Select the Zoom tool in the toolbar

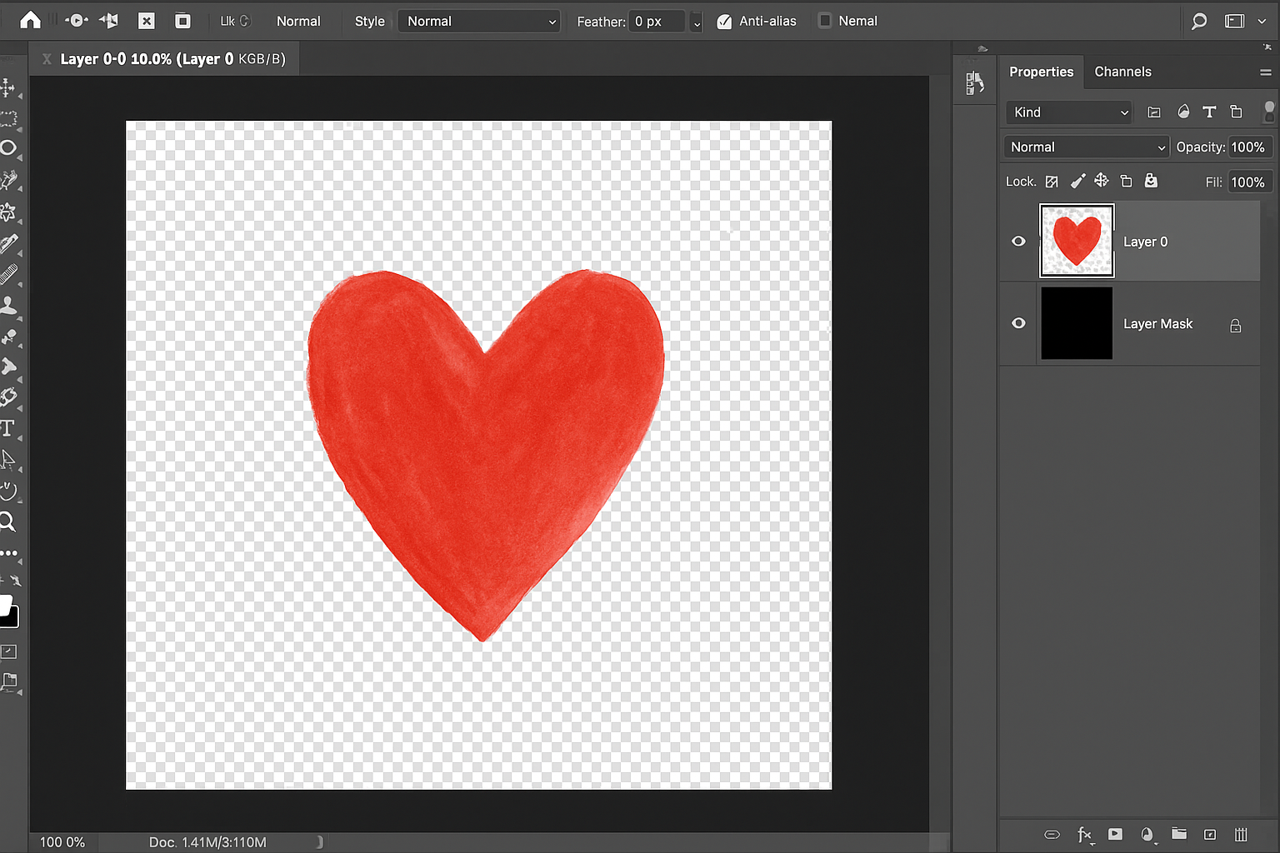[8, 522]
